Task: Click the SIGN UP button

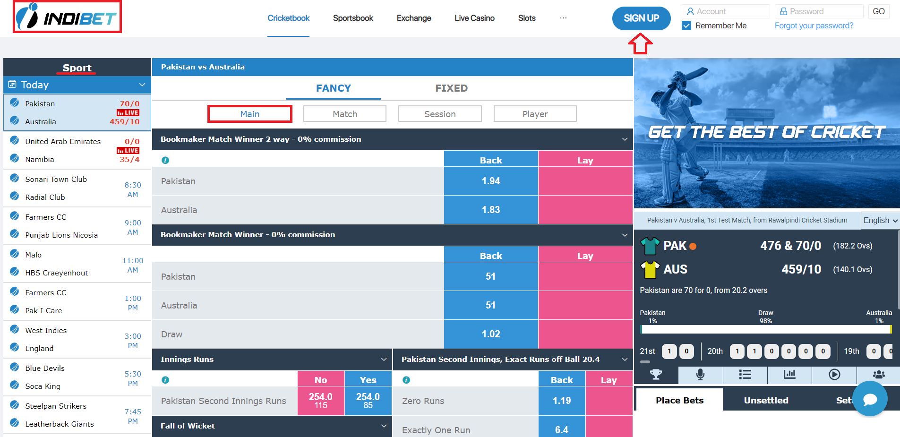Action: pos(641,18)
